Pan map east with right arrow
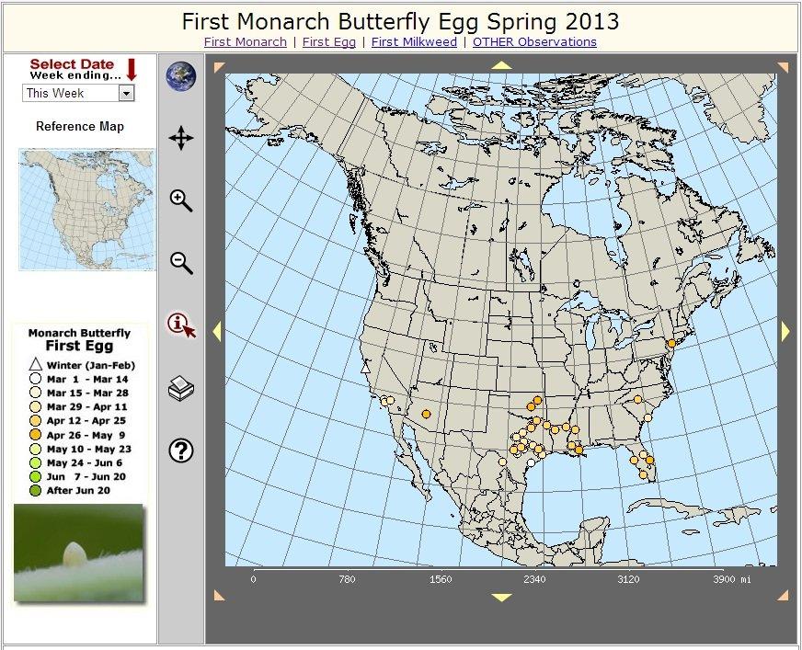The width and height of the screenshot is (802, 650). 785,331
